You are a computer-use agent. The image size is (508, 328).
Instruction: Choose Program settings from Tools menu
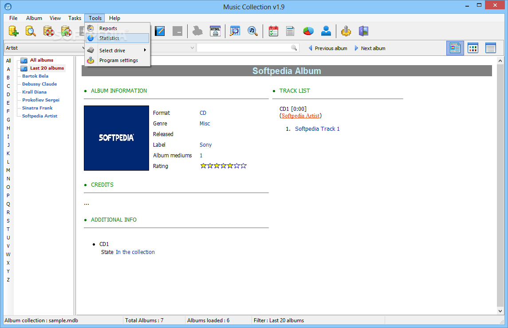point(118,60)
